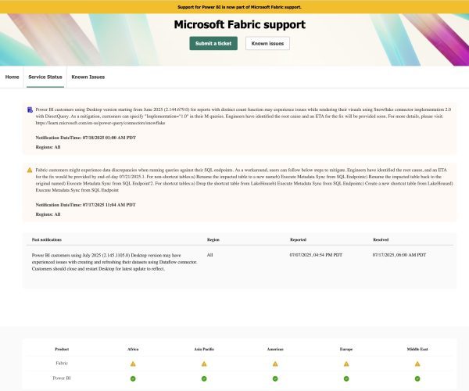
Task: Click the All region cell in past notifications
Action: click(x=209, y=255)
